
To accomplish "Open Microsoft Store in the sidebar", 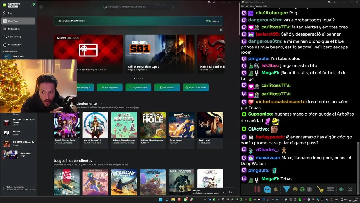I will click(x=18, y=45).
